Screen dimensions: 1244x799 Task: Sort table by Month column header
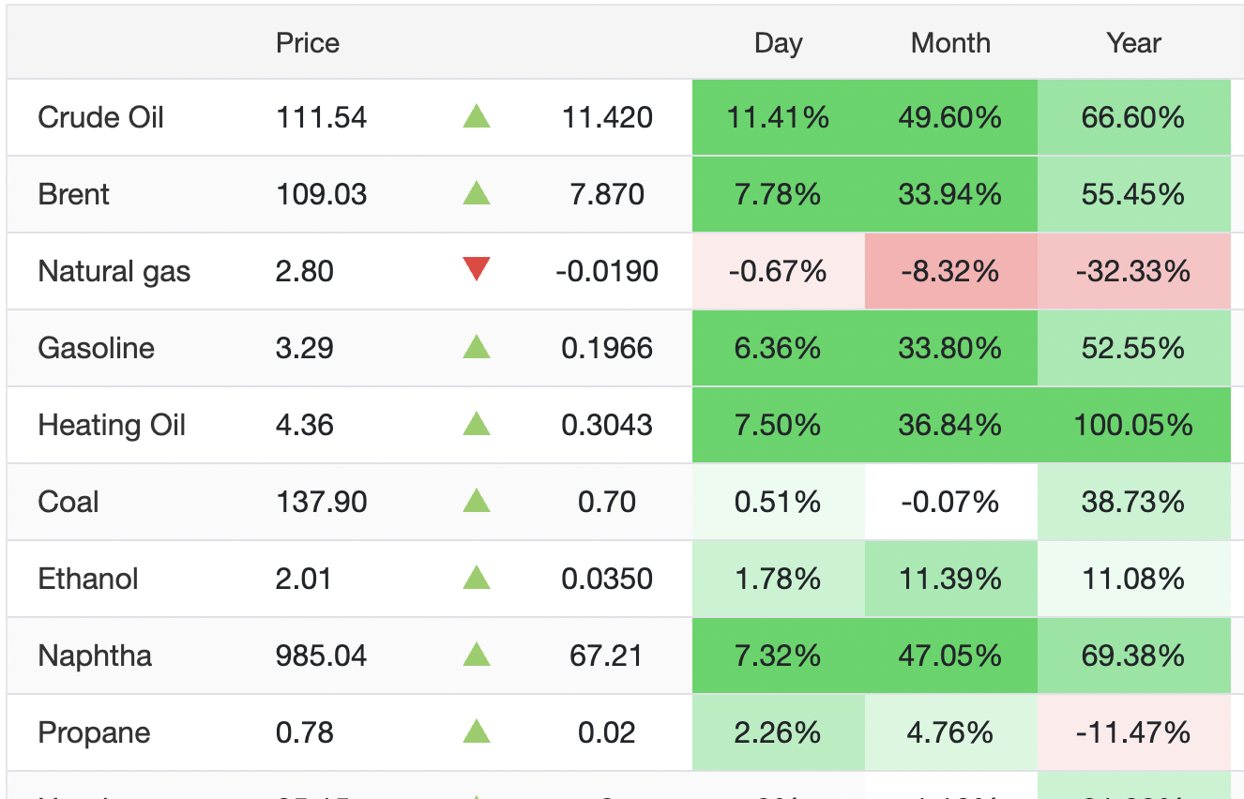pyautogui.click(x=950, y=43)
